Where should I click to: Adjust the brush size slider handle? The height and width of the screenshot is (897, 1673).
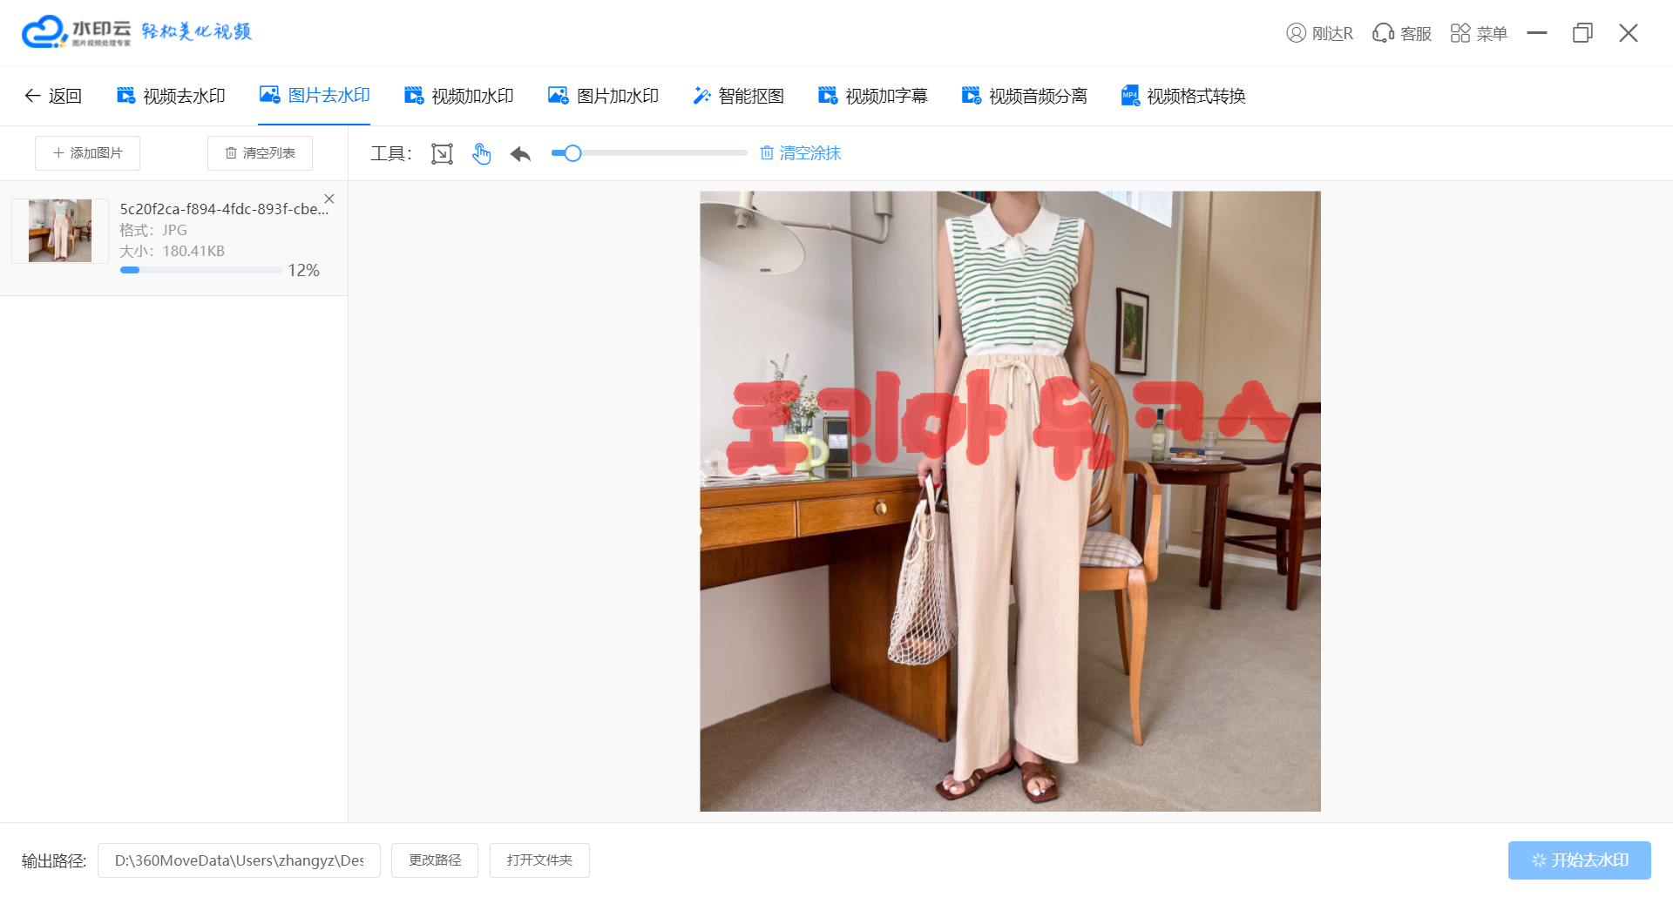click(x=572, y=153)
